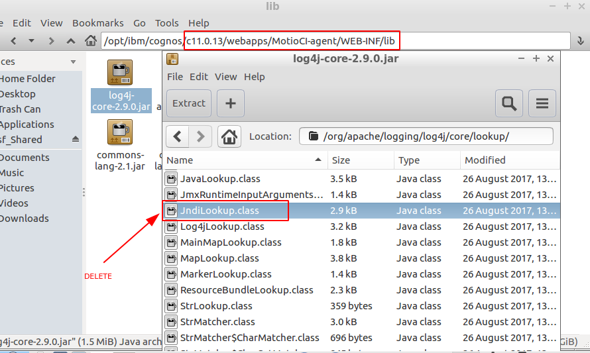Image resolution: width=590 pixels, height=353 pixels.
Task: Select log4j-core-2.9.0.jar file icon
Action: click(x=121, y=72)
